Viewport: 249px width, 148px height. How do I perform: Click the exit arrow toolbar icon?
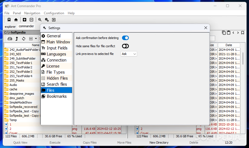54,20
